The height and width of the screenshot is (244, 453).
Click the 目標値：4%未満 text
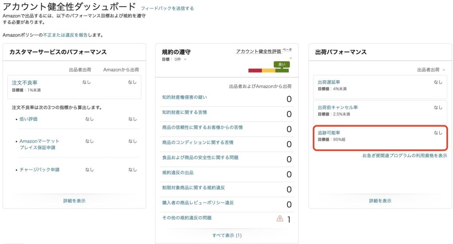coord(332,89)
